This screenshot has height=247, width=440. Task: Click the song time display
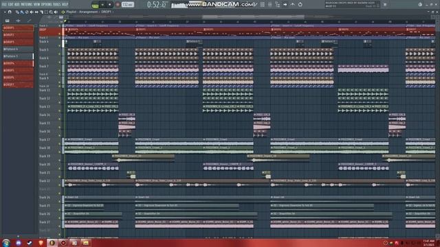coord(157,5)
